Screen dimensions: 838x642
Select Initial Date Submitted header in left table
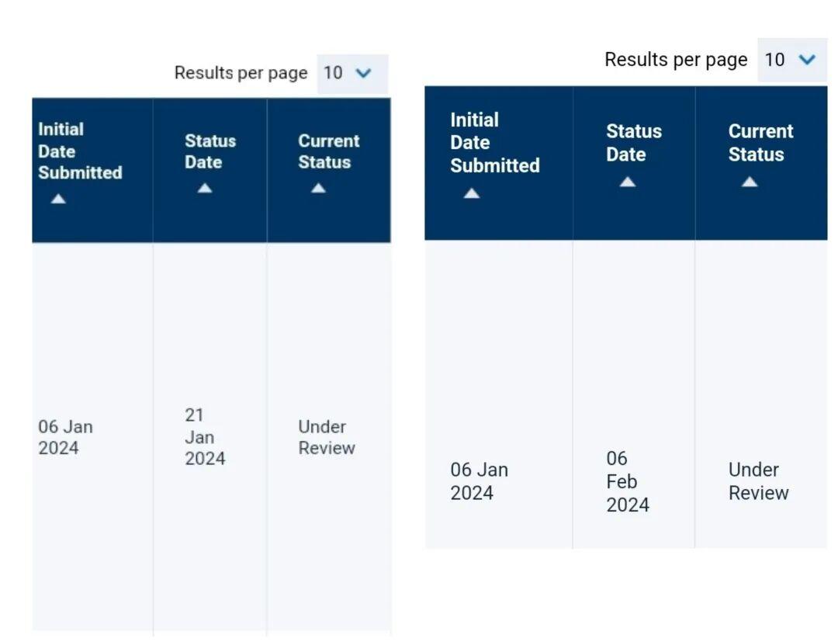(x=79, y=151)
